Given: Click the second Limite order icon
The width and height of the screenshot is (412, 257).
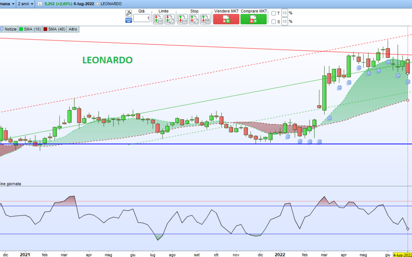Looking at the screenshot, I should click(169, 19).
